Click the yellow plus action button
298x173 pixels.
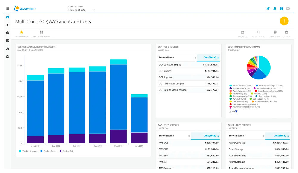coord(284,21)
